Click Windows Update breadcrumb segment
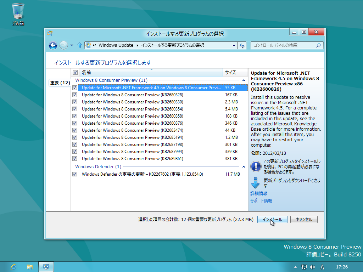Image resolution: width=363 pixels, height=272 pixels. 116,45
